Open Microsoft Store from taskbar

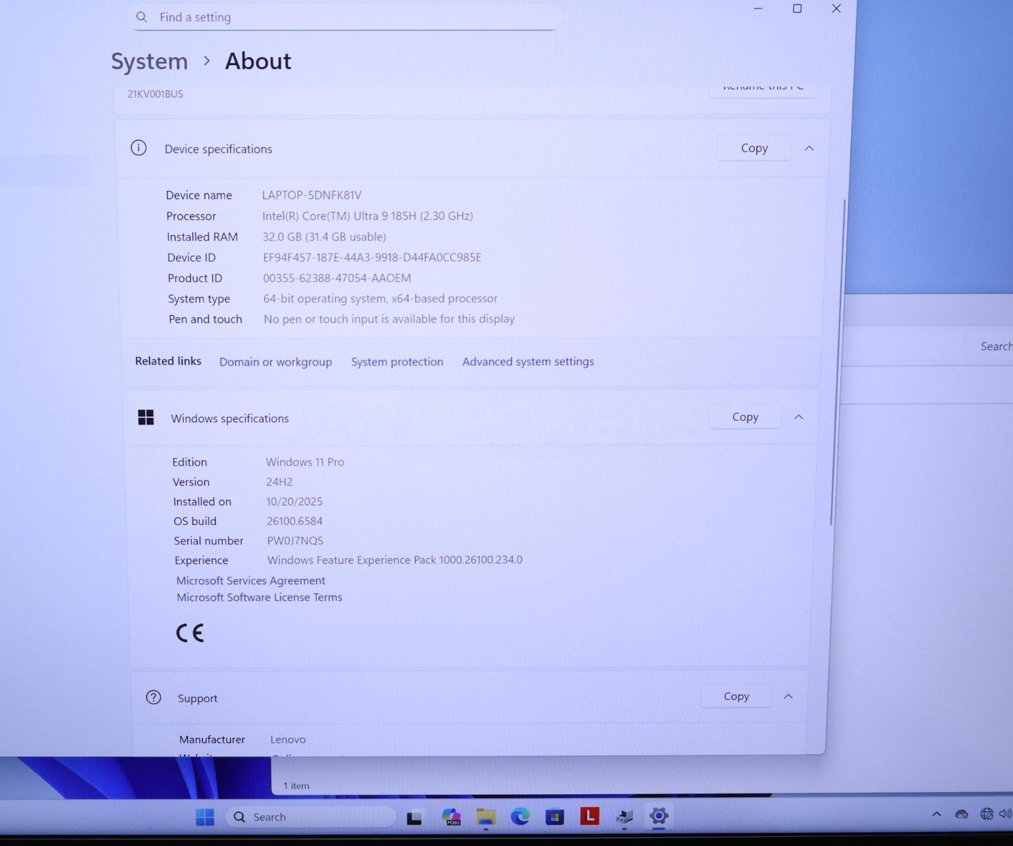click(x=555, y=817)
